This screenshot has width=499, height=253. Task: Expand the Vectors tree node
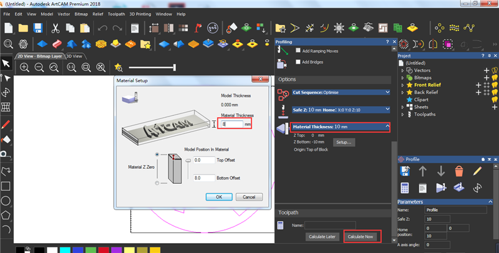coord(403,70)
